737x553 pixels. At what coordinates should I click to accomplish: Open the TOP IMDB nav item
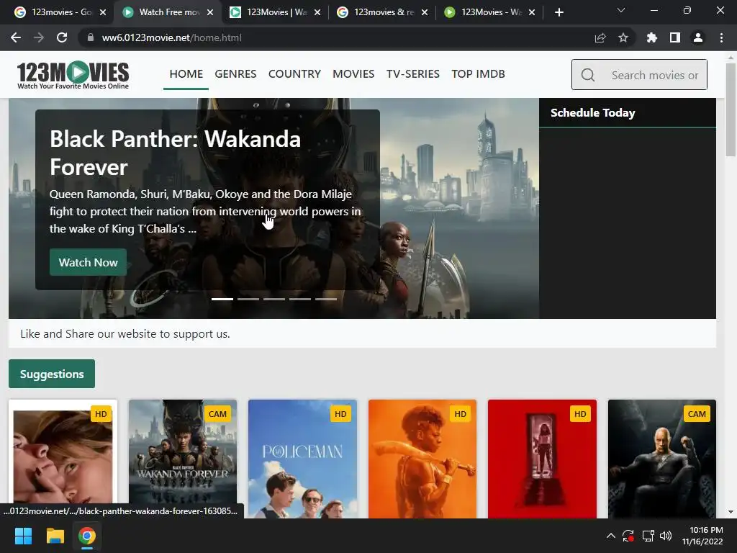(x=478, y=74)
